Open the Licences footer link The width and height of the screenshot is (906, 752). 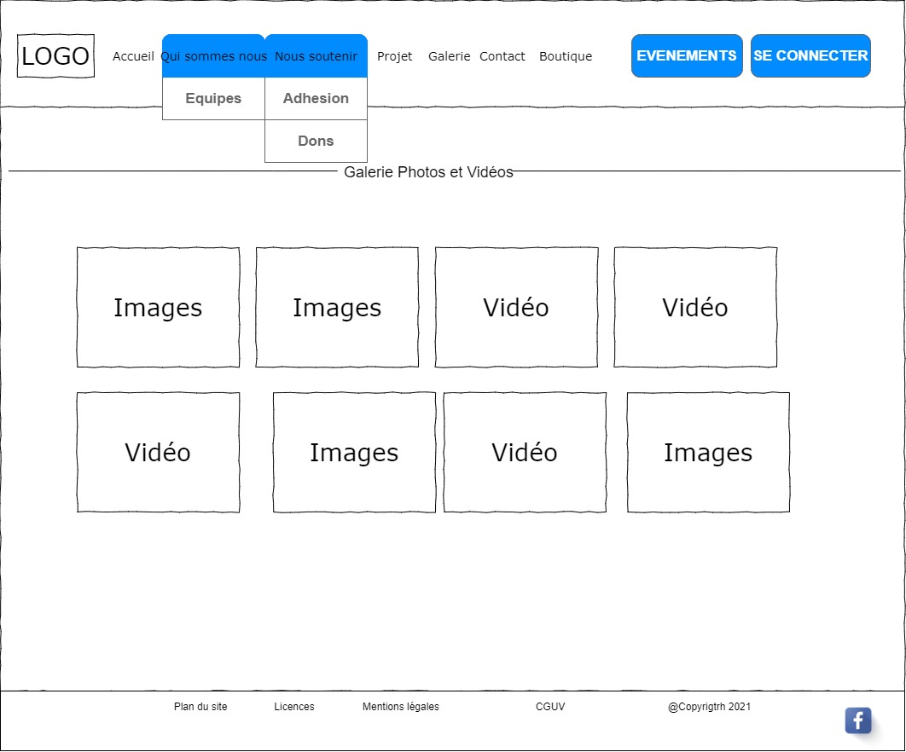click(293, 707)
